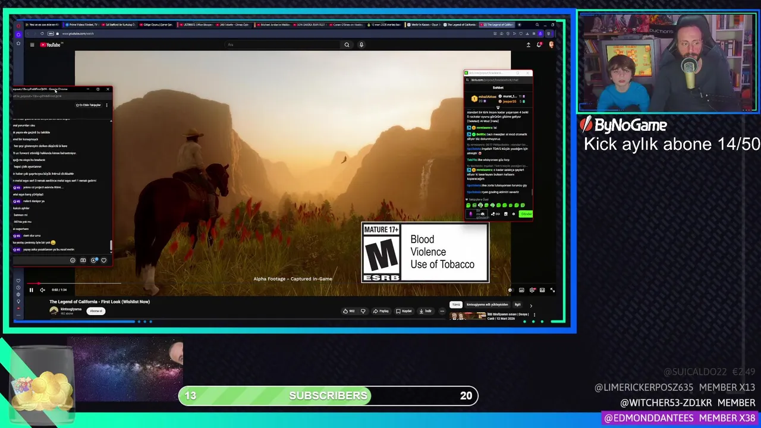Subscribe with Abone ol button
The width and height of the screenshot is (761, 428).
pos(96,311)
